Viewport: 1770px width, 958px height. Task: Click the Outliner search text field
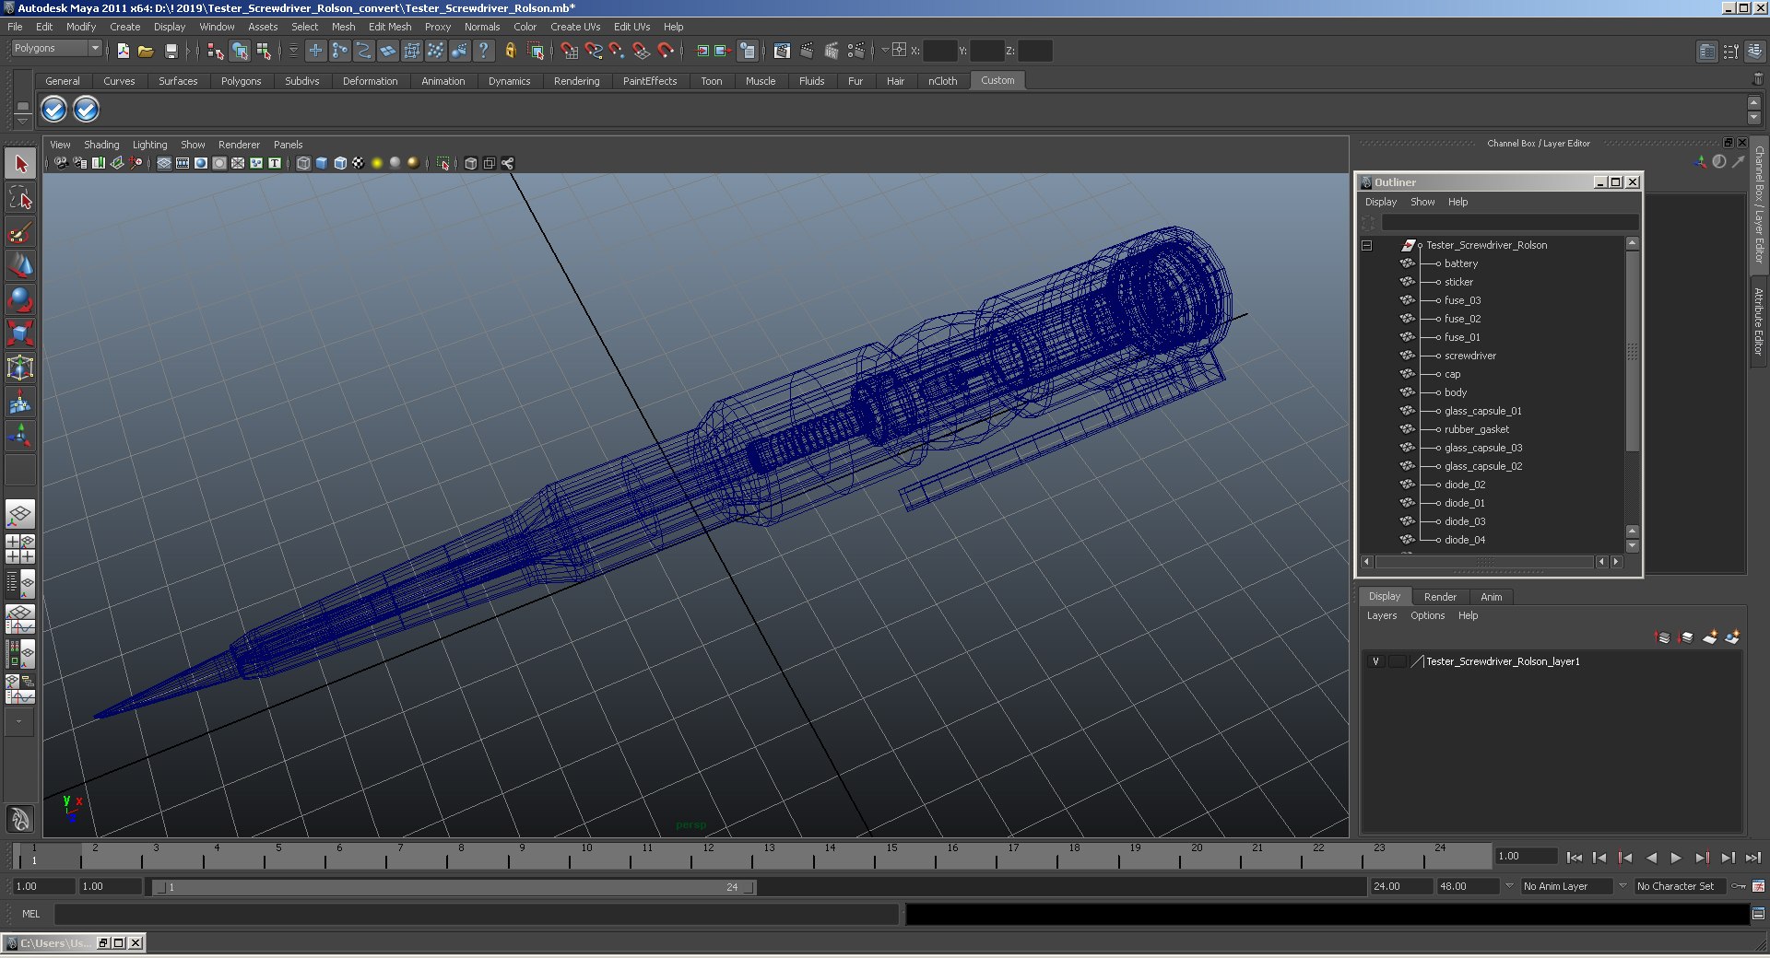click(x=1510, y=223)
